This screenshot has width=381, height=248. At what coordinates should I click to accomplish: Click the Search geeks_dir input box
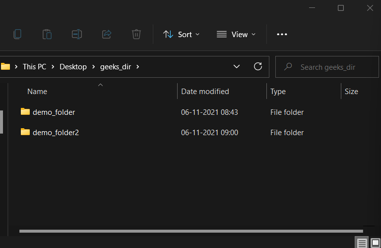pyautogui.click(x=327, y=67)
